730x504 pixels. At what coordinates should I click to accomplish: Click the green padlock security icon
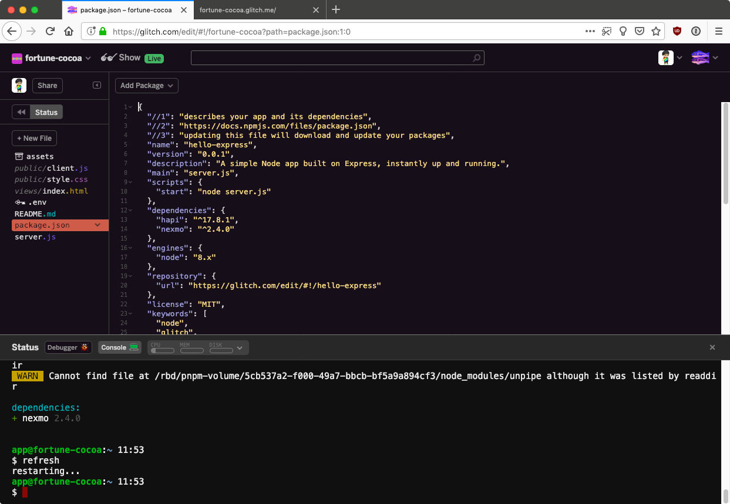(103, 31)
